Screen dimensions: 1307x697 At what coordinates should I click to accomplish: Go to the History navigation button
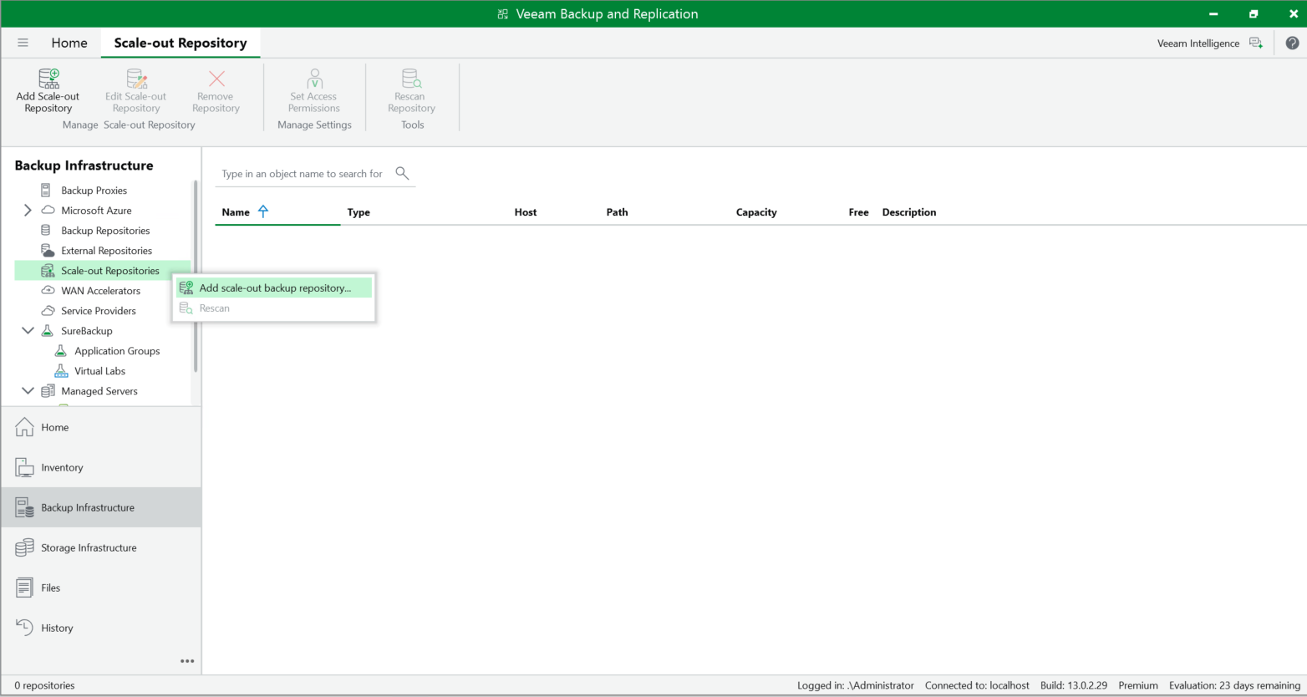pyautogui.click(x=101, y=628)
